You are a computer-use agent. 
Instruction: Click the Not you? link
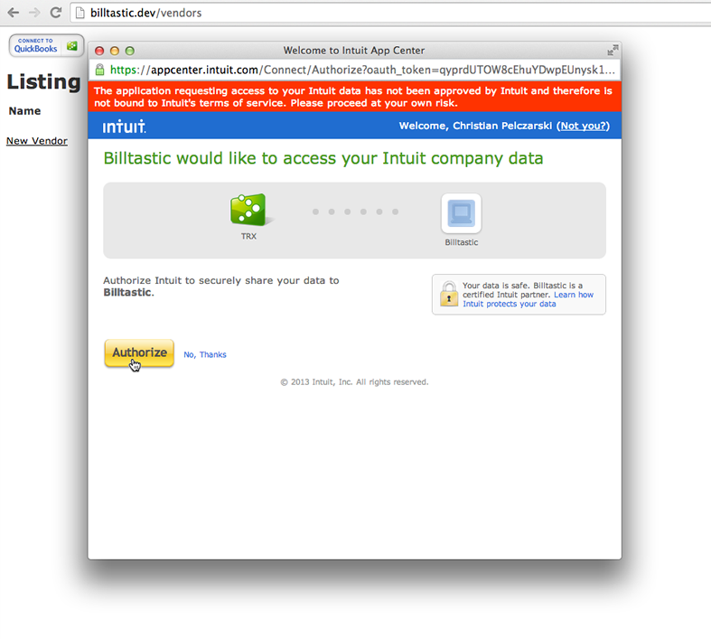point(583,126)
